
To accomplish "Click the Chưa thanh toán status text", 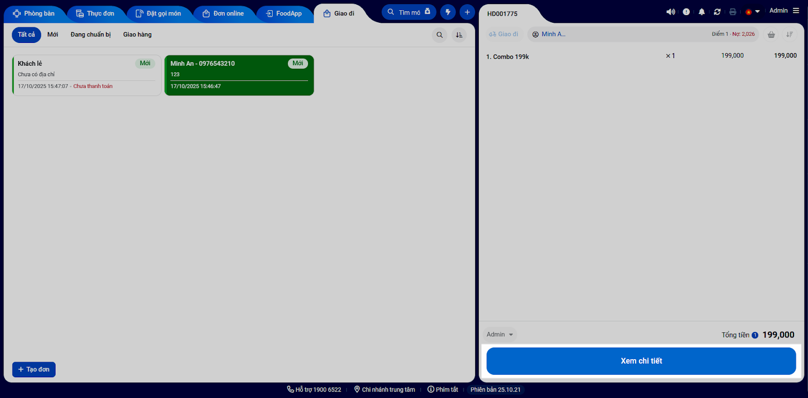I will click(93, 86).
